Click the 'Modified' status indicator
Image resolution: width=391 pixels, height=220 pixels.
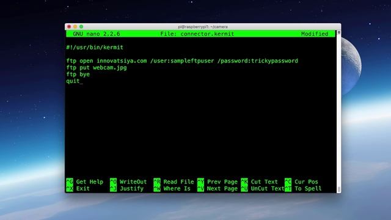[x=315, y=34]
